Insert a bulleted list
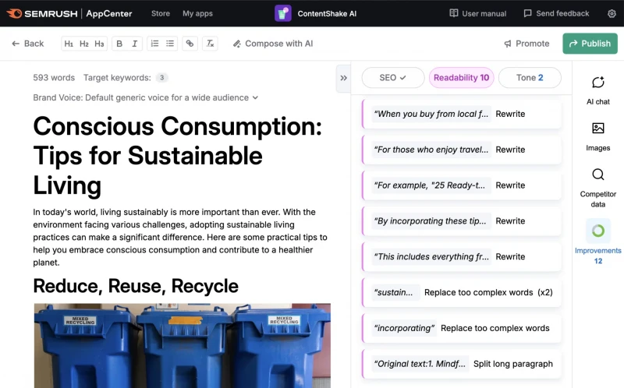 170,44
